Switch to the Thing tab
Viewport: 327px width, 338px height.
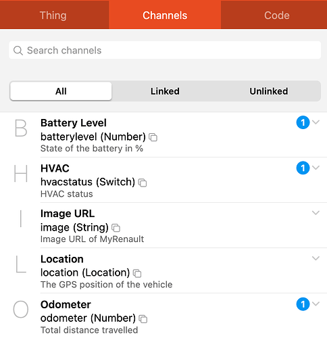click(53, 16)
